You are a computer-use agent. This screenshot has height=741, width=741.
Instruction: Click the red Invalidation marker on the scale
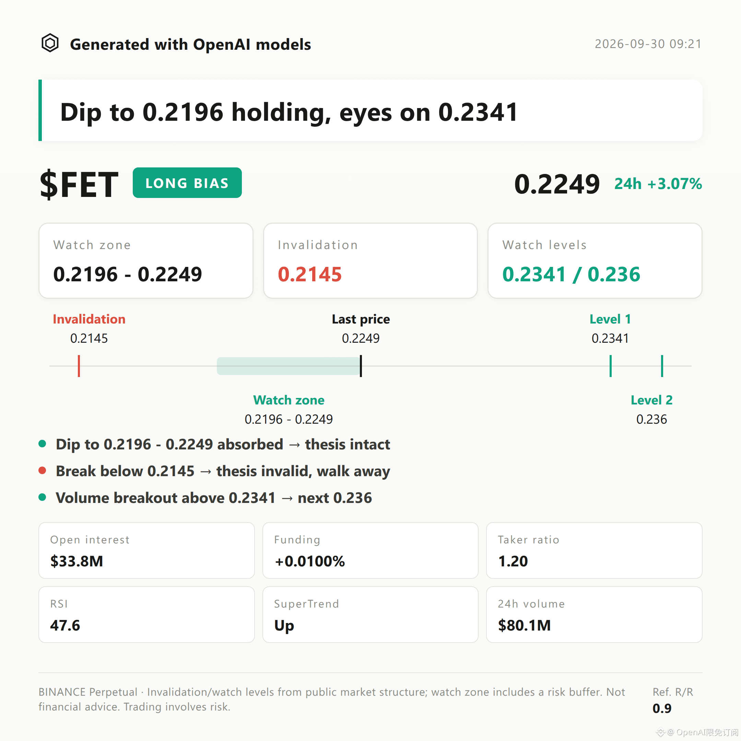point(79,366)
